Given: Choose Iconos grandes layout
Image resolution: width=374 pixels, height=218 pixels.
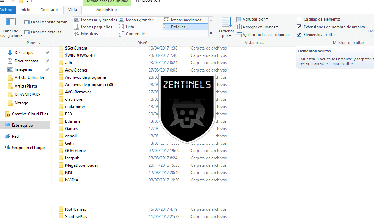Looking at the screenshot, I should (x=137, y=20).
